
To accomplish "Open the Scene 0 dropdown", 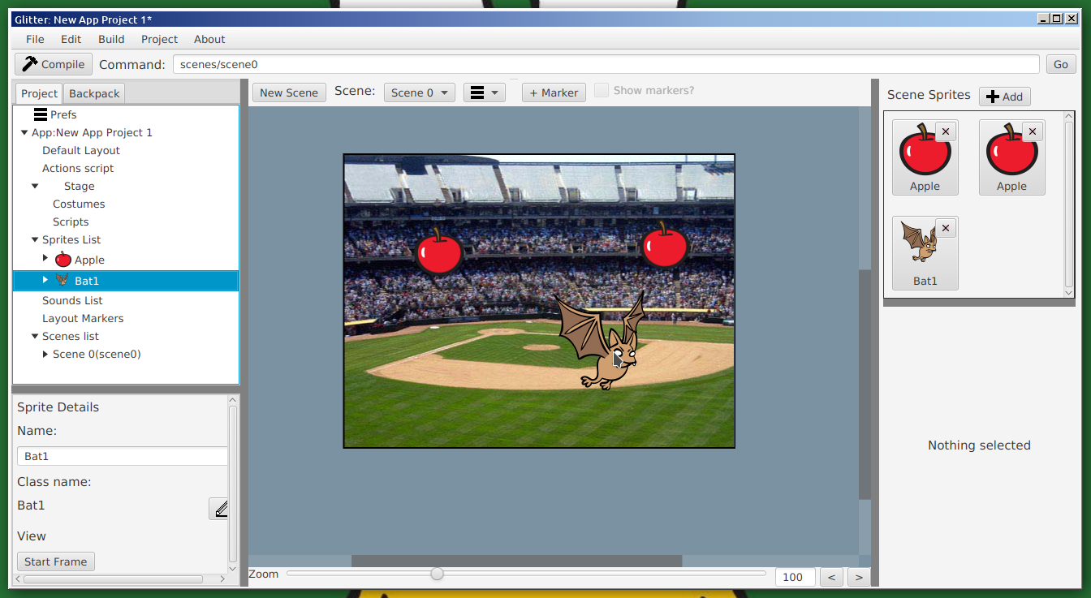I will click(419, 92).
